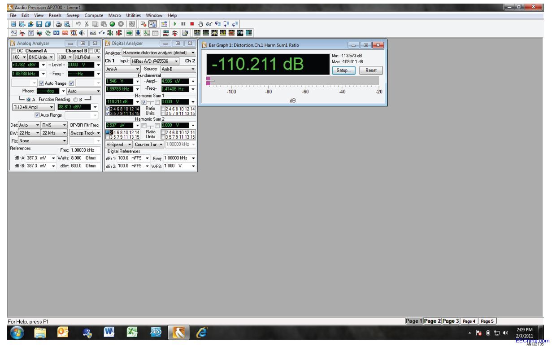Click the save (floppy disk) toolbar icon
The image size is (552, 346).
point(39,24)
